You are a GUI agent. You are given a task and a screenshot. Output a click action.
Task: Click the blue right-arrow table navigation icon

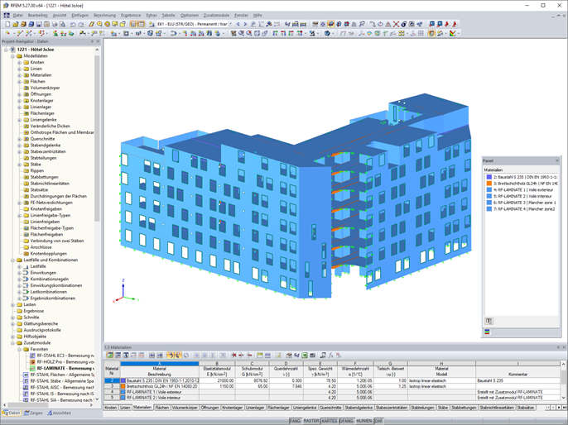click(160, 356)
